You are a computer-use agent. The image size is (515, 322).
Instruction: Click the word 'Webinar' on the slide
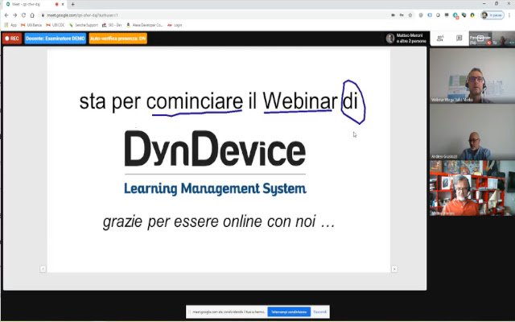click(x=300, y=101)
